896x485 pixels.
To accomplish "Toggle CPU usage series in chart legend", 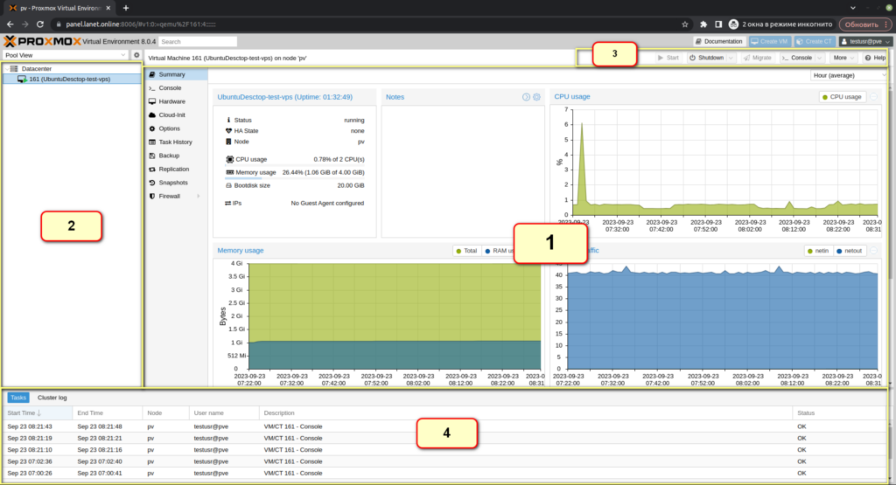I will click(841, 97).
